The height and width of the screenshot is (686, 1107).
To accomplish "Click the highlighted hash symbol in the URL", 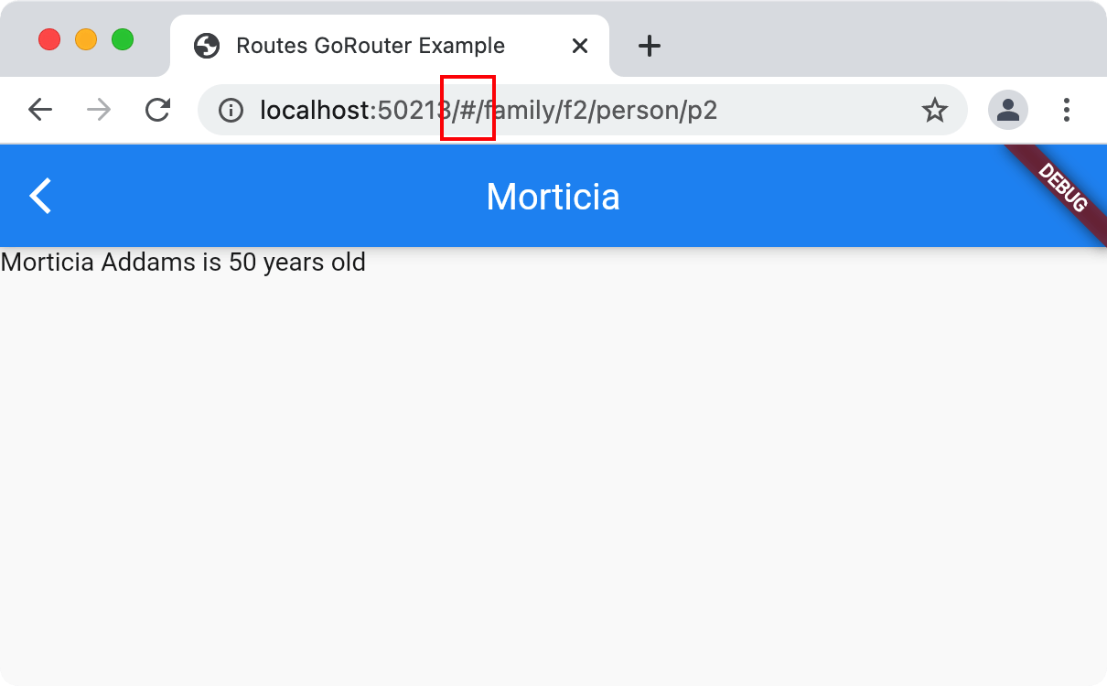I will click(468, 110).
